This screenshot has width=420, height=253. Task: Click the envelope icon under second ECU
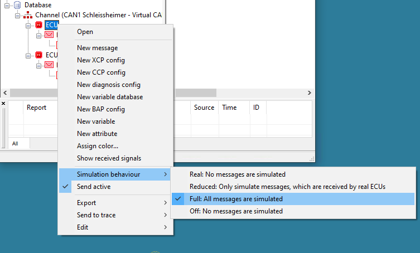49,65
